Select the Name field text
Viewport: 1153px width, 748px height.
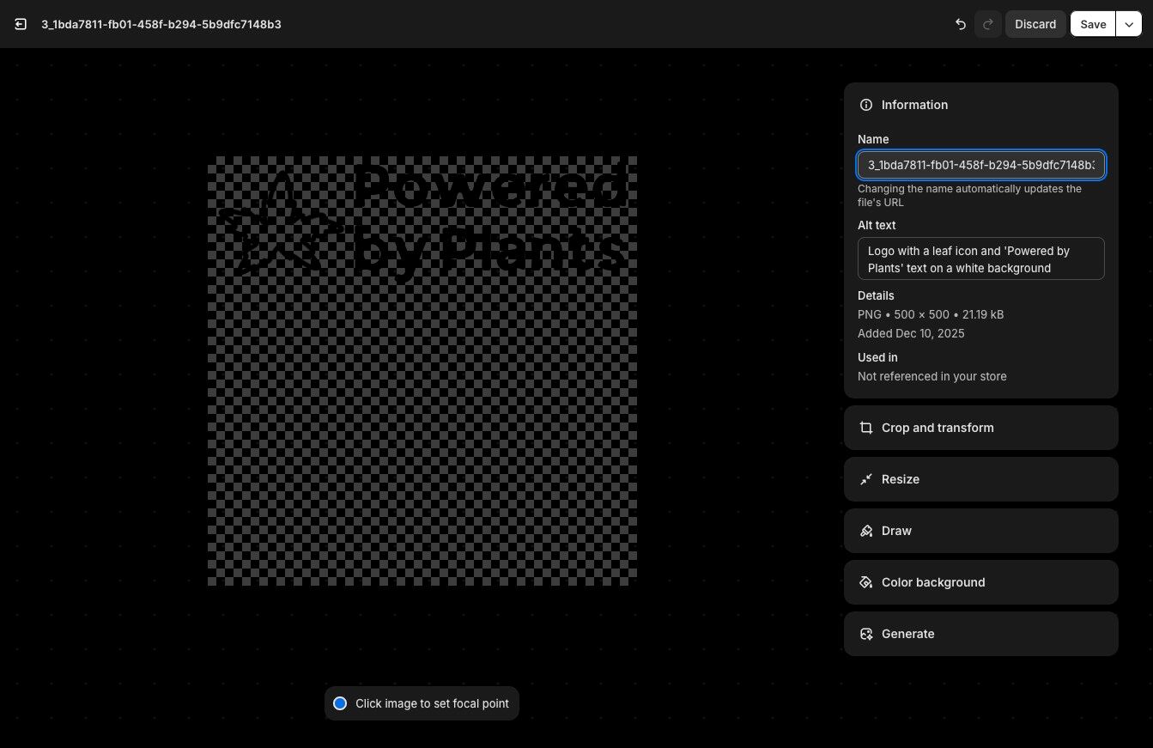point(981,165)
